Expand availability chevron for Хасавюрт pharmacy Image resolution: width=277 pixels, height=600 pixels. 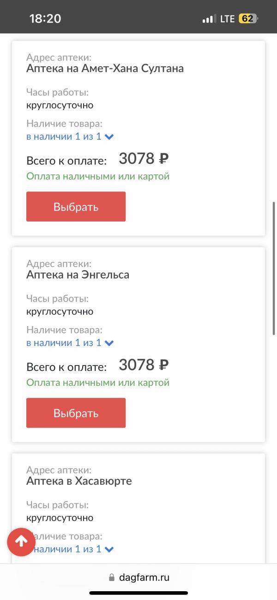(109, 550)
